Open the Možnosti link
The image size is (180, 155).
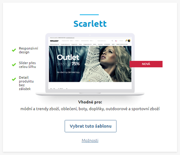pyautogui.click(x=90, y=140)
